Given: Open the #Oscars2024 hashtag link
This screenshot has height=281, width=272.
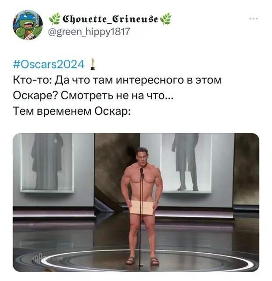Looking at the screenshot, I should click(x=48, y=64).
